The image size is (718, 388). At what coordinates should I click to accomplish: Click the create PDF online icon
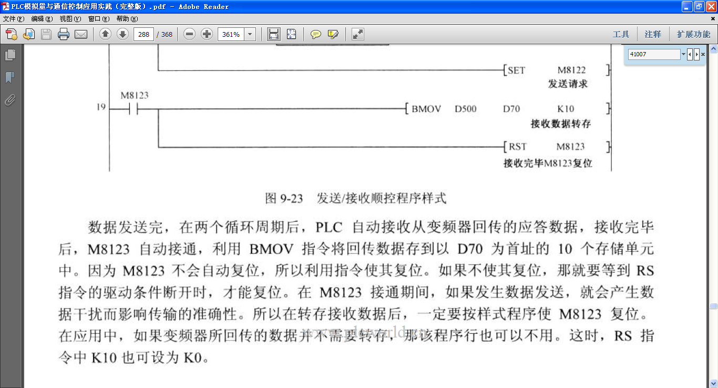coord(11,34)
